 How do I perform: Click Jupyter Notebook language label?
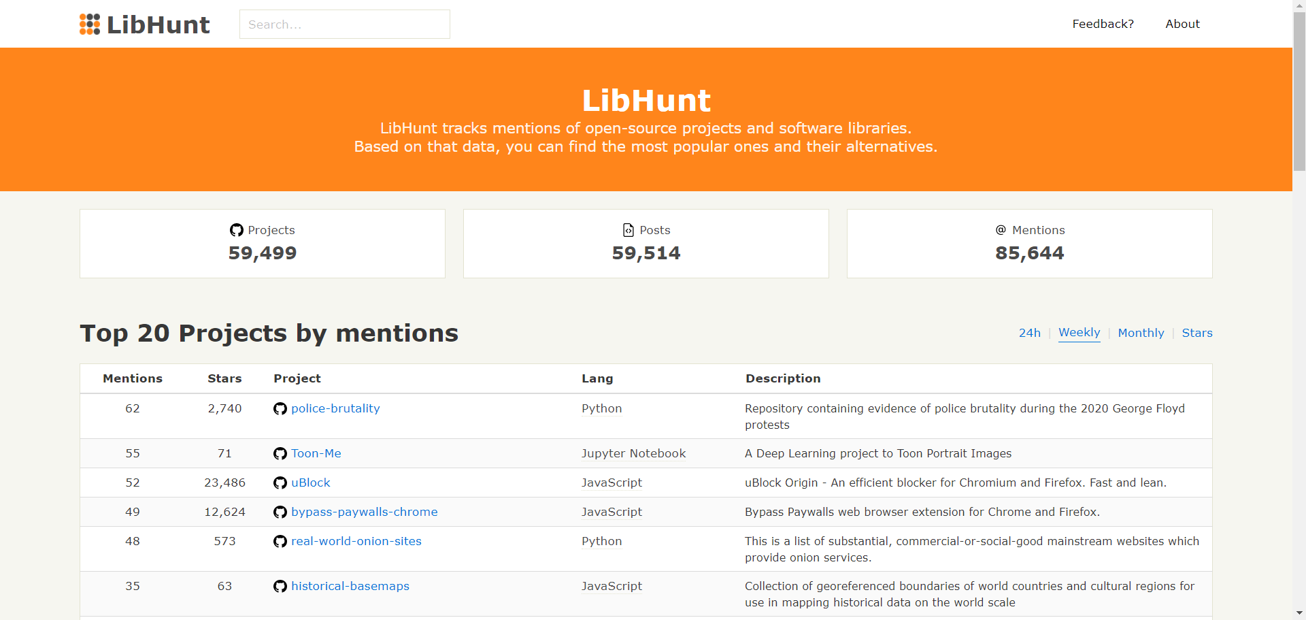click(x=634, y=453)
